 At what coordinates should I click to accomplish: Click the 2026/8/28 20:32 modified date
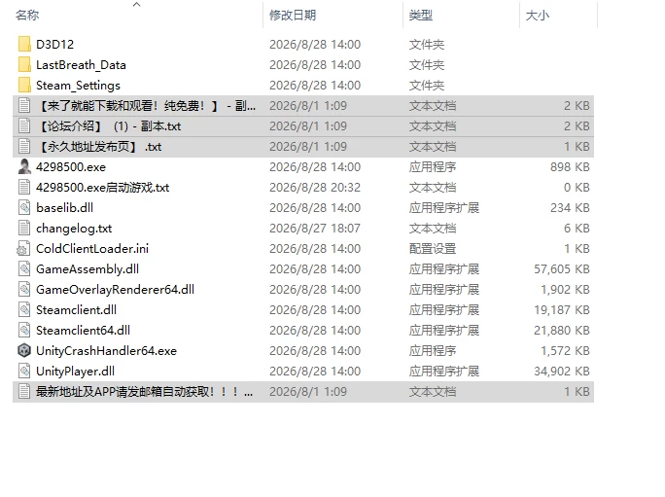(315, 187)
